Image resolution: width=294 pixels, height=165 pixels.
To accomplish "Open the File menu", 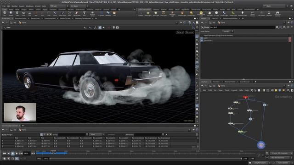I will click(x=4, y=6).
